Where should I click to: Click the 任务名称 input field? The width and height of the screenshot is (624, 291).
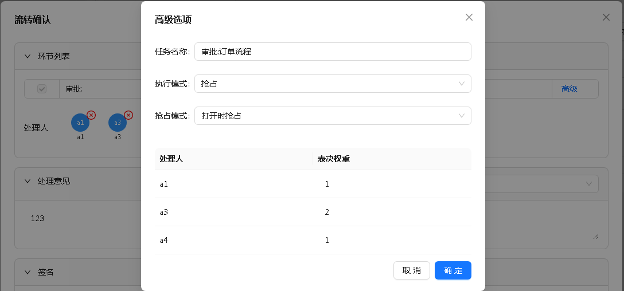tap(333, 52)
